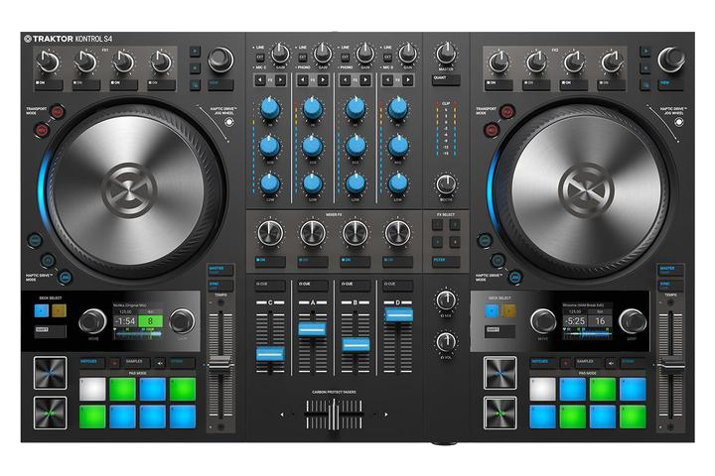Click the right deck Browse encoder knob

(x=671, y=59)
